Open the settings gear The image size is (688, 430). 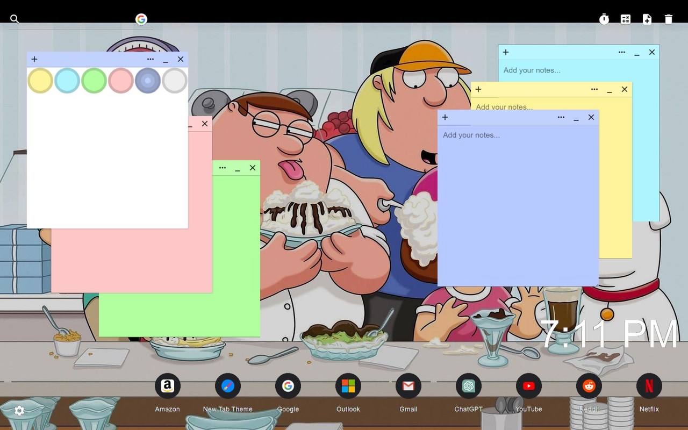(x=19, y=411)
